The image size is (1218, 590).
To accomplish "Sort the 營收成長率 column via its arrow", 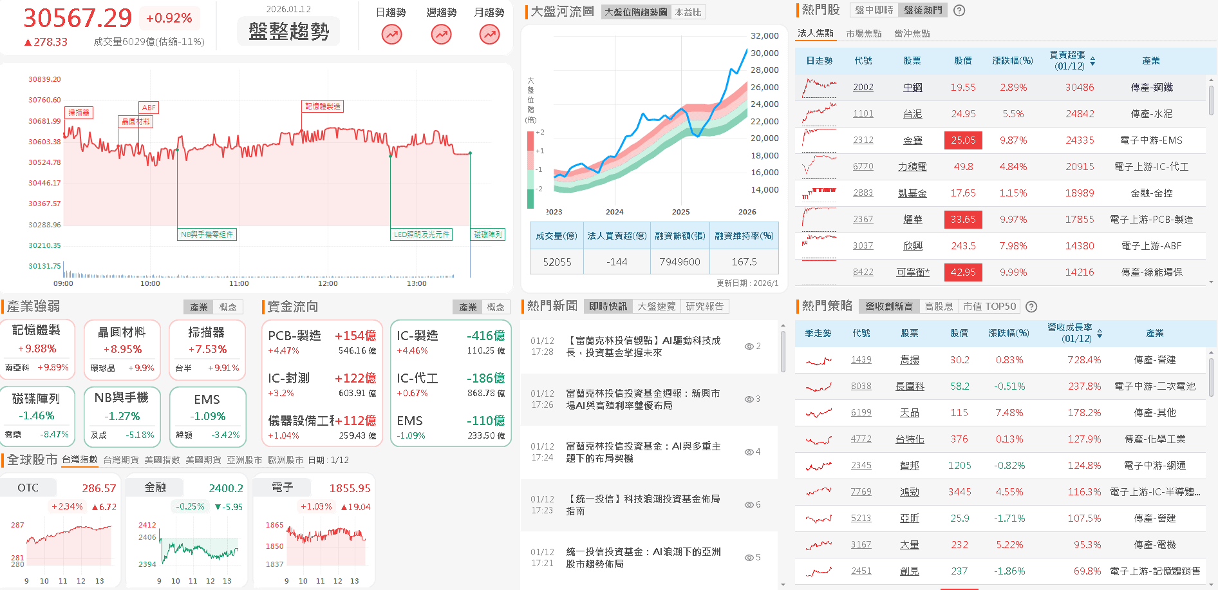I will [1099, 334].
